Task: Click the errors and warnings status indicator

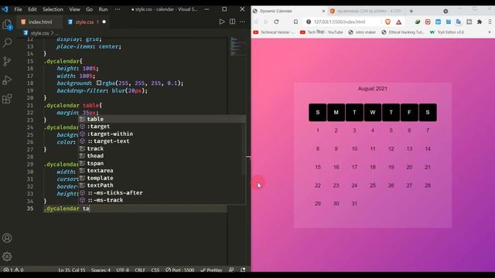Action: point(13,270)
